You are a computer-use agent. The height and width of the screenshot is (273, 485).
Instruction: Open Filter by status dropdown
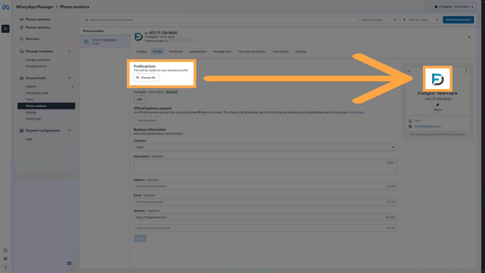click(x=421, y=20)
